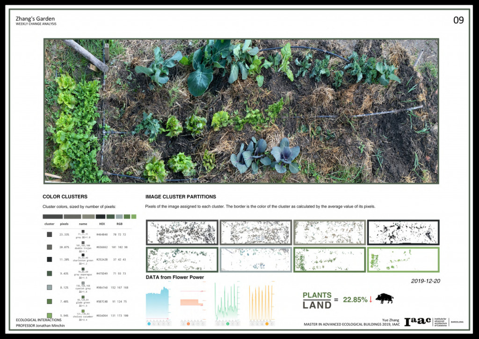
Task: Open the black-bordered cluster partition thumbnail
Action: (x=403, y=232)
